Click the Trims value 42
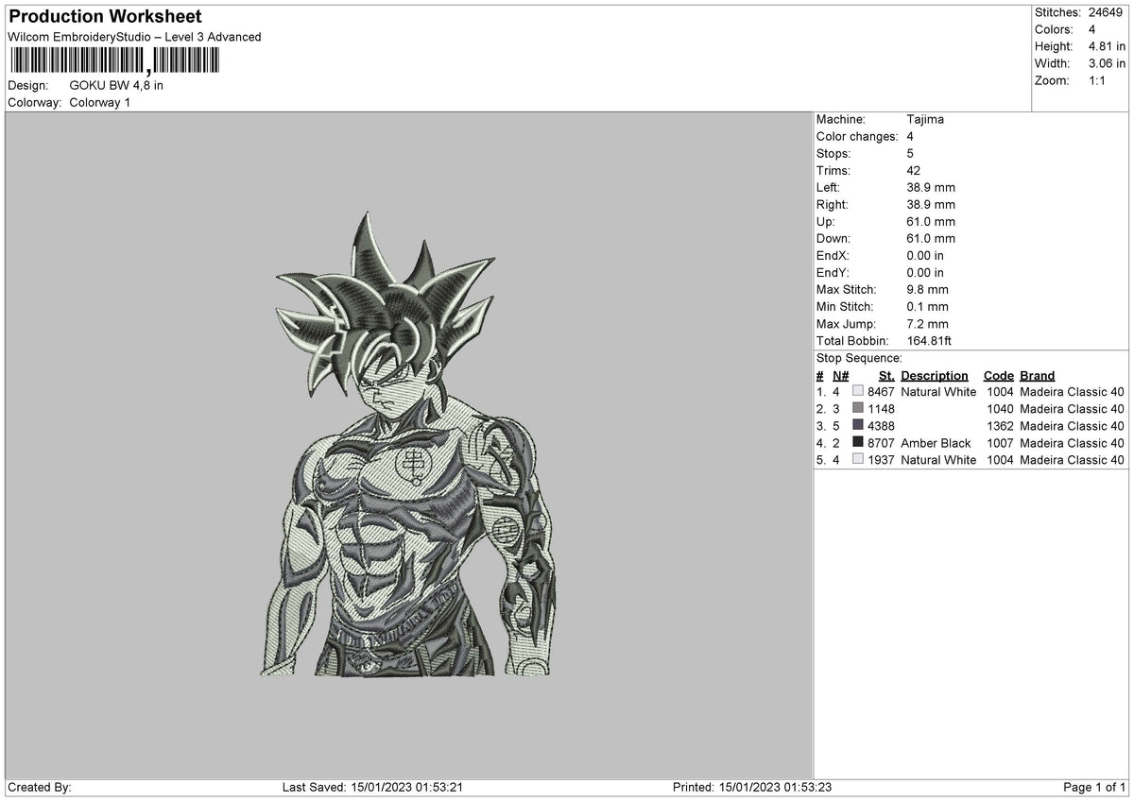Image resolution: width=1134 pixels, height=801 pixels. (x=913, y=170)
